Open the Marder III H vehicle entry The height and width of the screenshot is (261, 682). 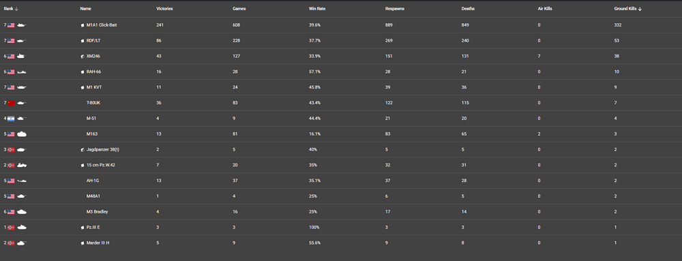pos(98,243)
